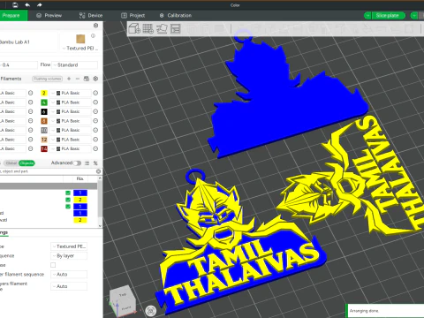
Task: Uncheck the third green checkbox in object list
Action: click(x=68, y=207)
